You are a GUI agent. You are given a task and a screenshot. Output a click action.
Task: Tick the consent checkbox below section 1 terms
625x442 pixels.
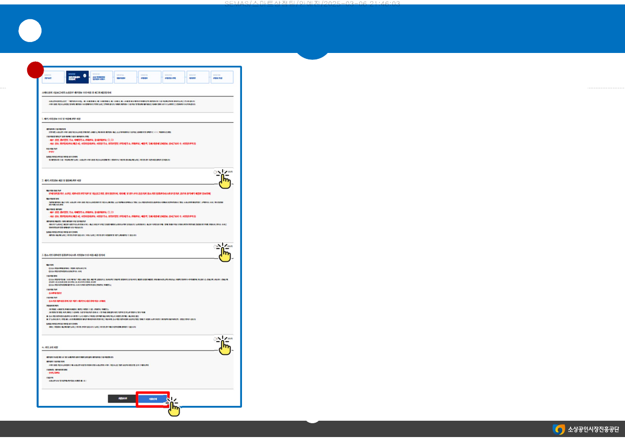pyautogui.click(x=216, y=172)
